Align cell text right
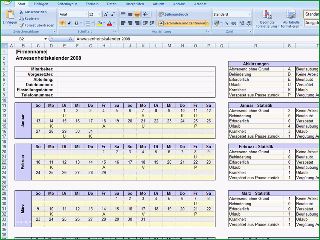Image resolution: width=320 pixels, height=240 pixels. 137,23
